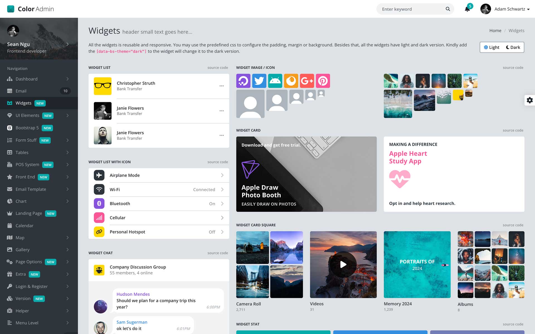Switch to Dark theme
Image resolution: width=535 pixels, height=334 pixels.
coord(513,47)
